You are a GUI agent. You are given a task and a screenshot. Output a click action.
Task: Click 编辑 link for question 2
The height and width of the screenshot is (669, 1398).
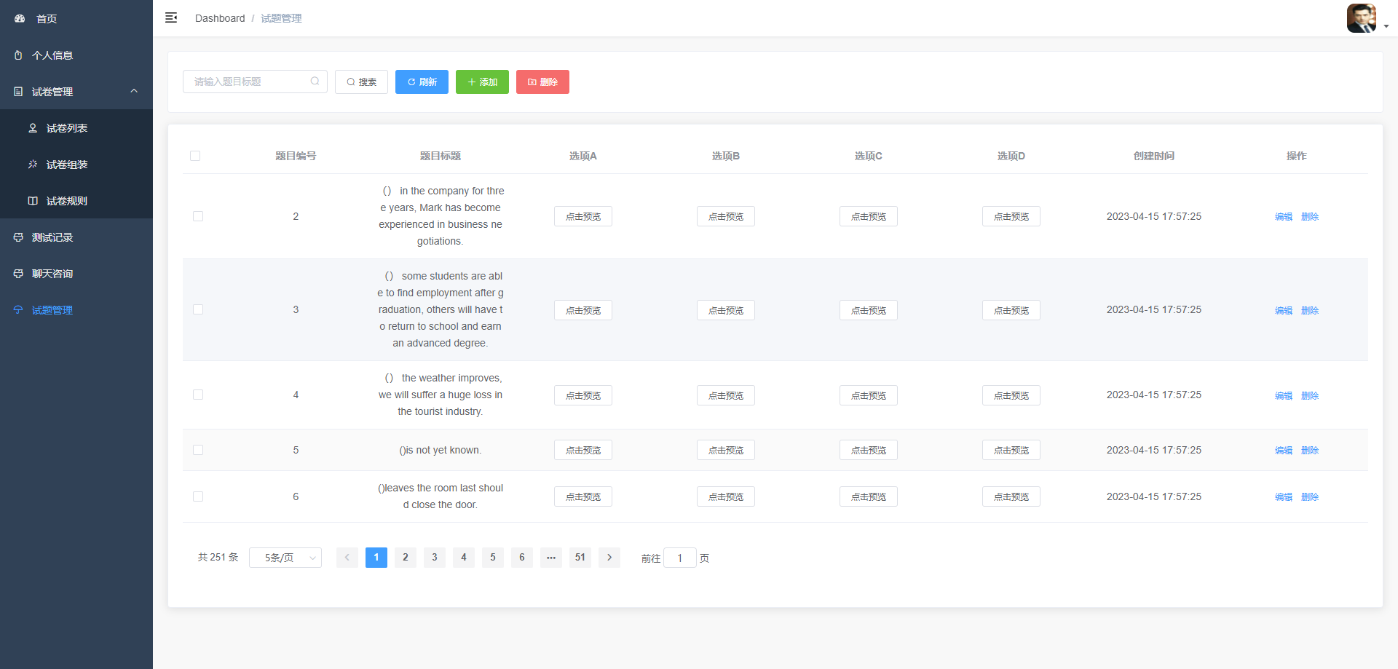[1284, 216]
